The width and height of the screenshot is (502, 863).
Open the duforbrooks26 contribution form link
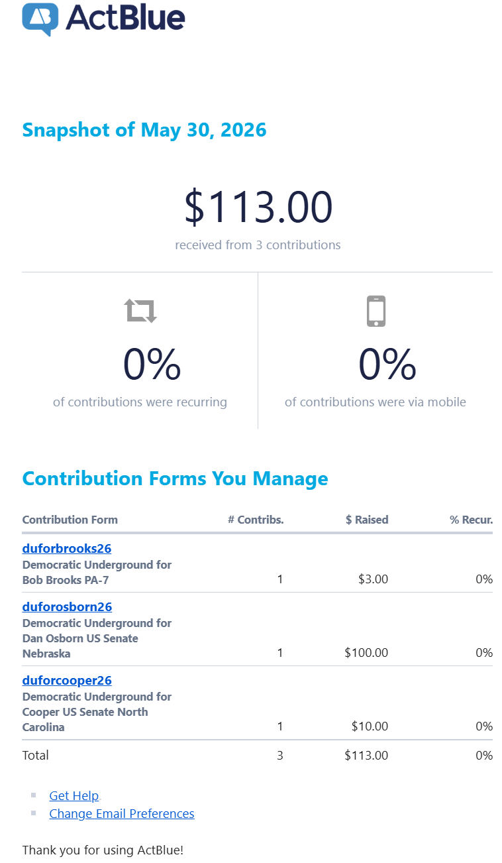point(67,548)
